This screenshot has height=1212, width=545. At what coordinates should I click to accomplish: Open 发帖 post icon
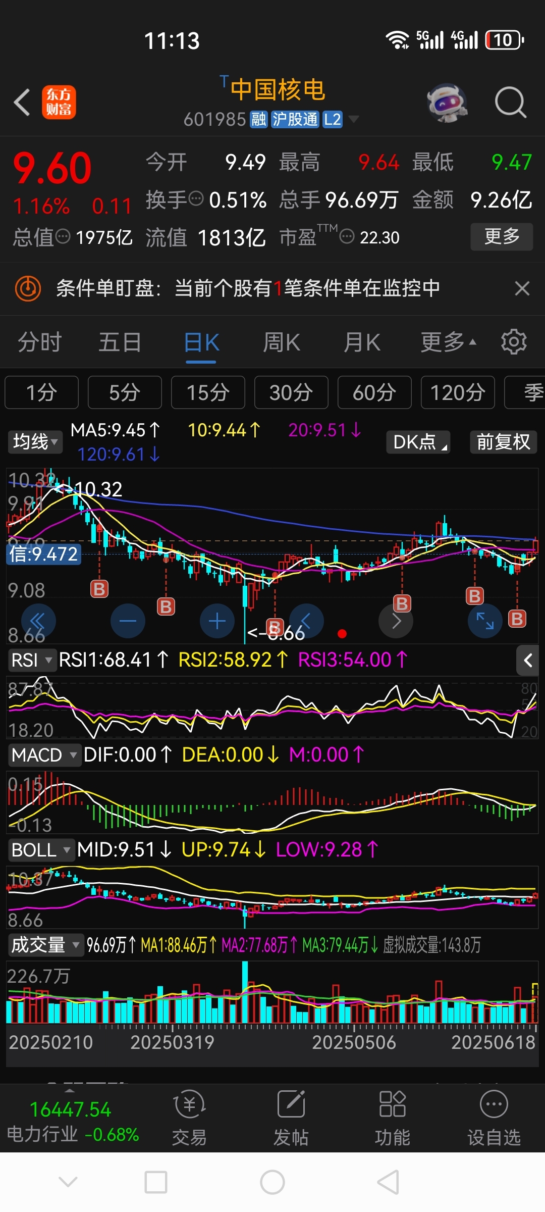tap(291, 1118)
